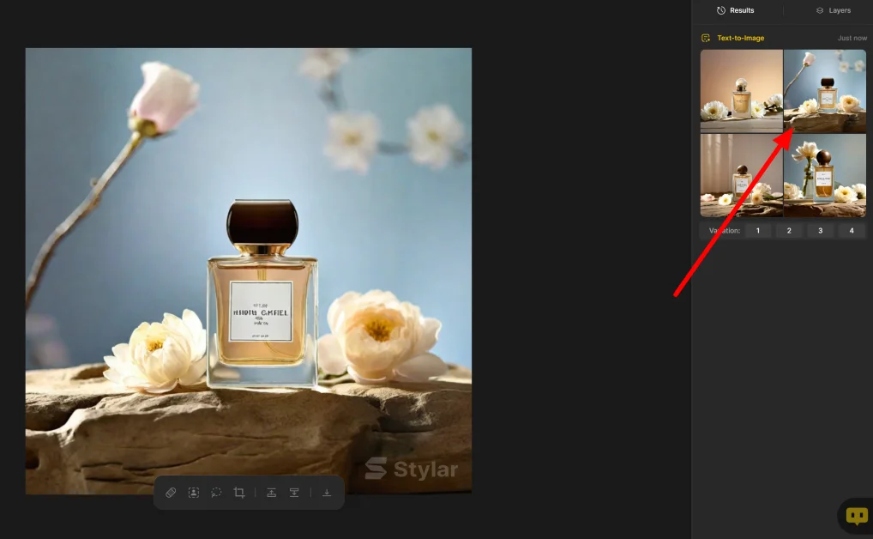873x539 pixels.
Task: Select the top-left perfume result thumbnail
Action: coord(741,90)
